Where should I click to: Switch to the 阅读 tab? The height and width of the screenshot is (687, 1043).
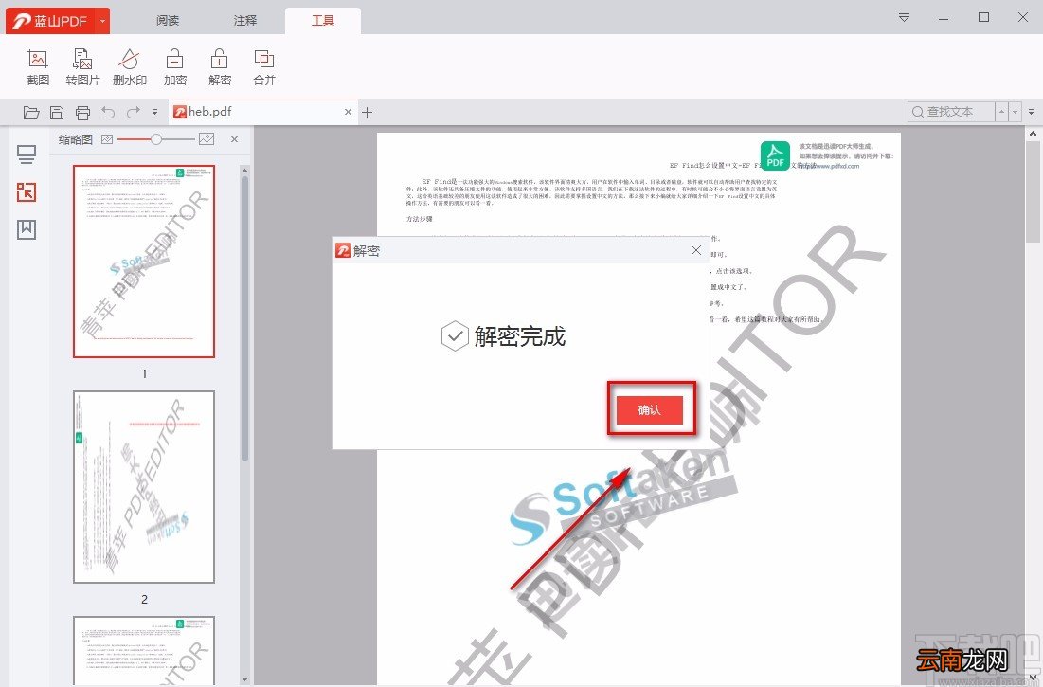coord(168,21)
